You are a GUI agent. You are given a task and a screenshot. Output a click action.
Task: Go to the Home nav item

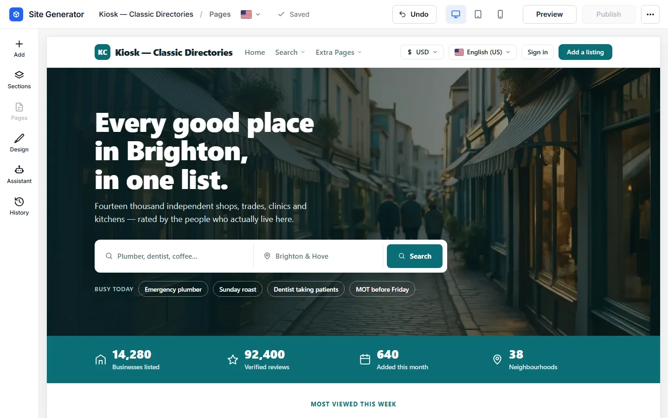coord(255,52)
